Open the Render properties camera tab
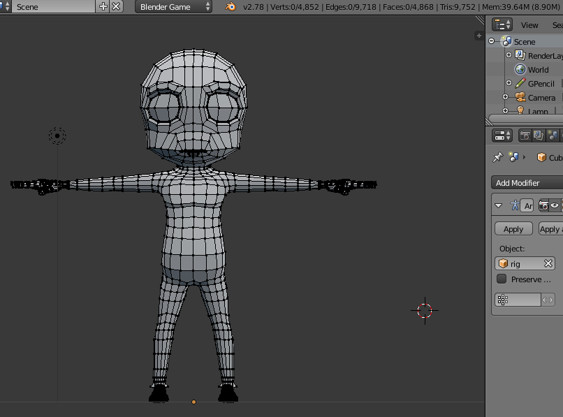The height and width of the screenshot is (417, 563). (525, 136)
